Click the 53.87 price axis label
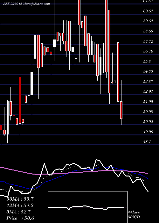 148,82
